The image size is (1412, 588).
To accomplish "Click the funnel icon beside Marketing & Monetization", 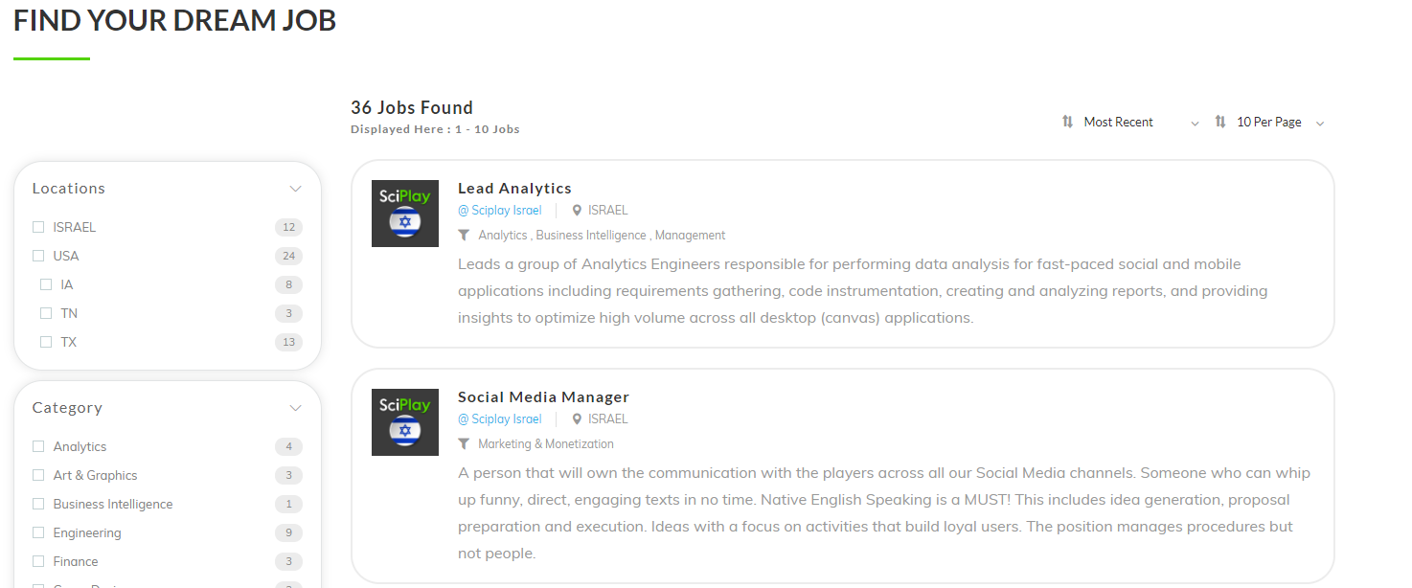I will (464, 444).
